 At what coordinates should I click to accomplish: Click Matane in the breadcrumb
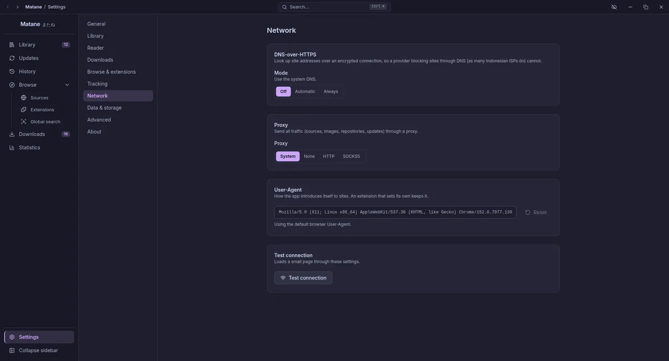pyautogui.click(x=33, y=7)
